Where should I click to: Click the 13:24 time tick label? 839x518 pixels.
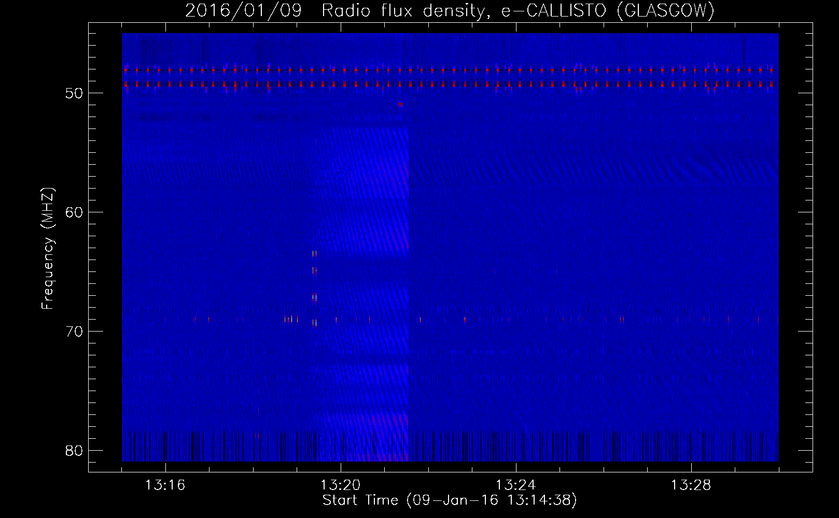point(515,485)
